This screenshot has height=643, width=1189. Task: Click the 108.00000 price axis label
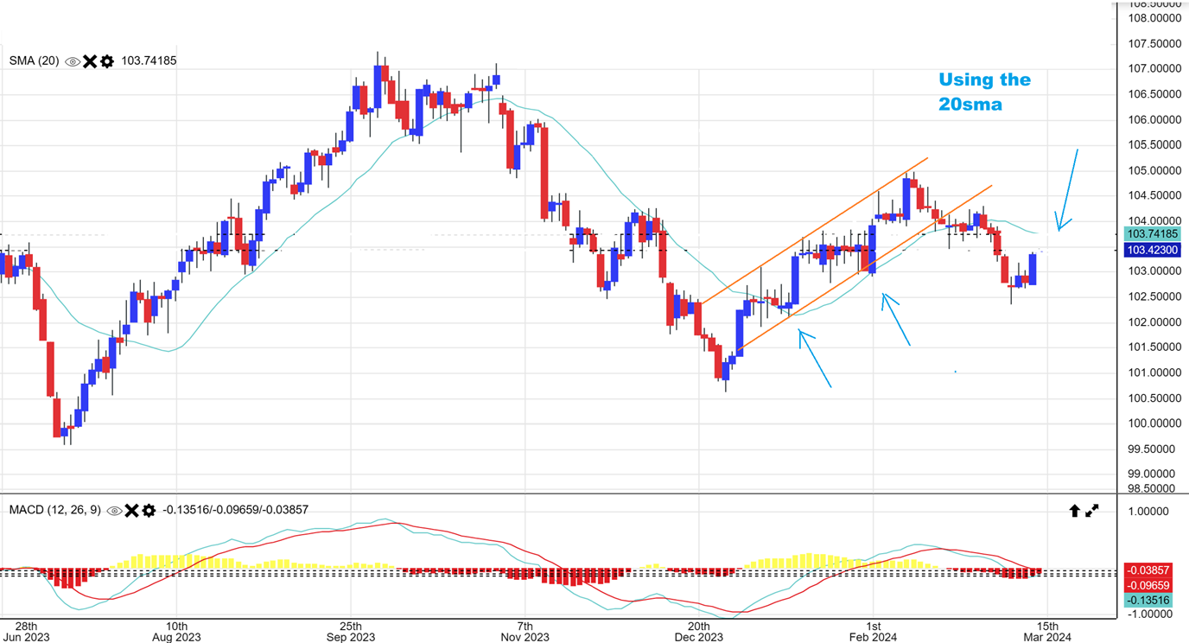pos(1156,18)
